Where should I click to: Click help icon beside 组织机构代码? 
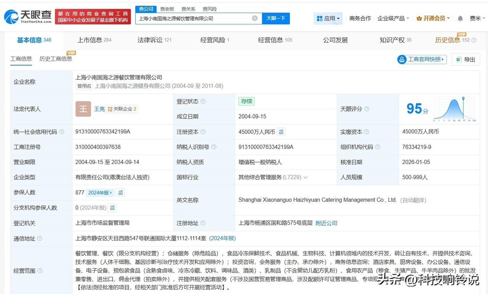pos(378,147)
